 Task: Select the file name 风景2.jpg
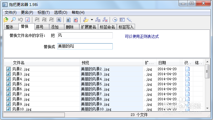pos(21,69)
